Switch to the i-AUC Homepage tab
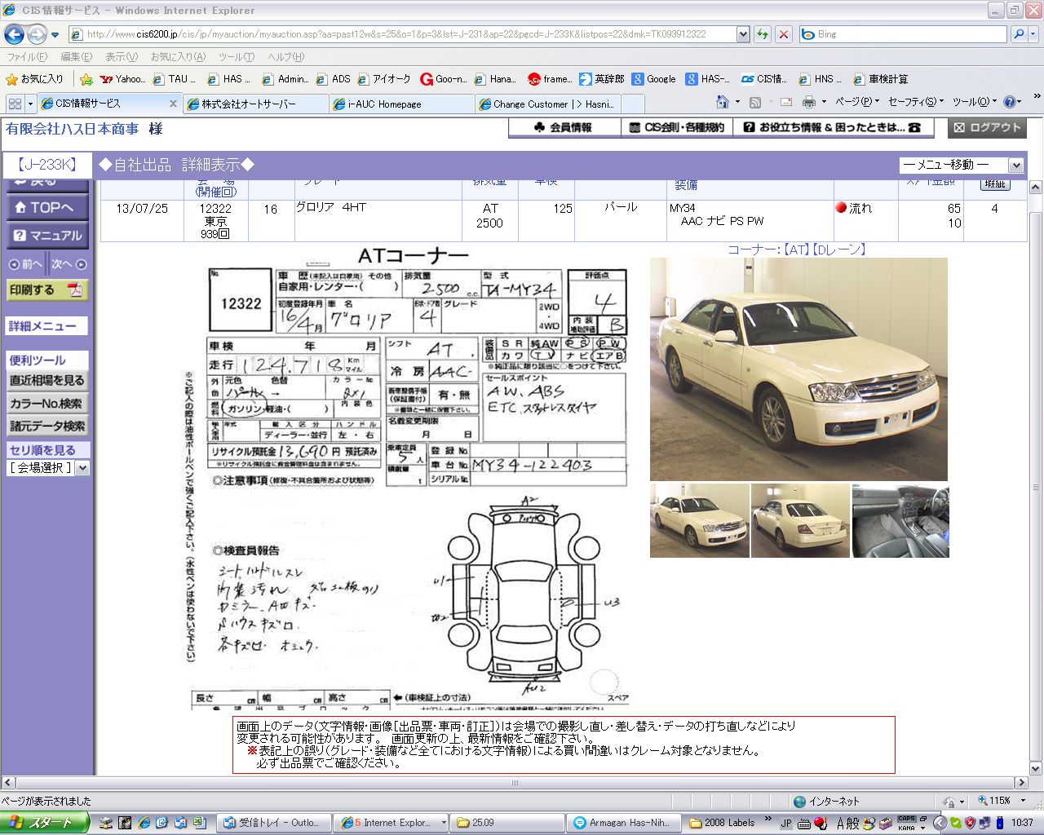Image resolution: width=1044 pixels, height=835 pixels. click(x=384, y=104)
